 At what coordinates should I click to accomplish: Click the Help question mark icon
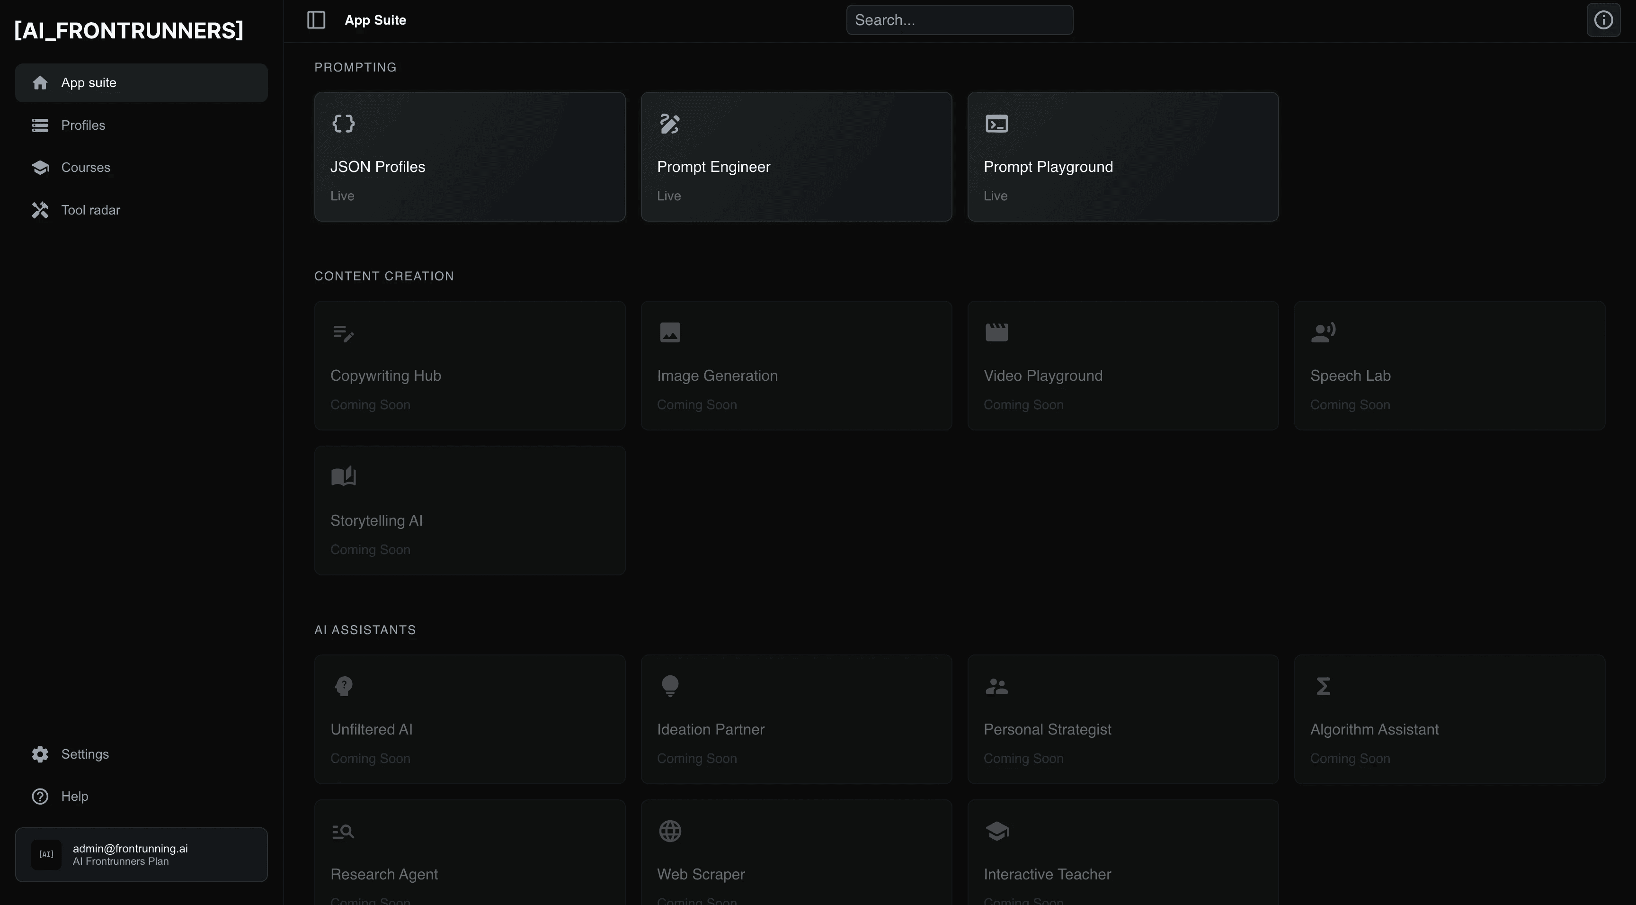pos(40,797)
